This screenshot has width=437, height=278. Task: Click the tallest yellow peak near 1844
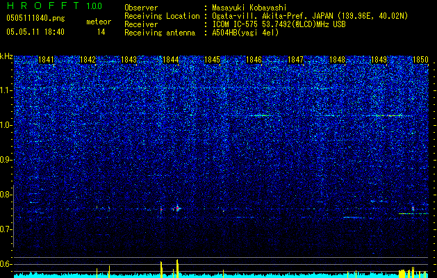(177, 268)
